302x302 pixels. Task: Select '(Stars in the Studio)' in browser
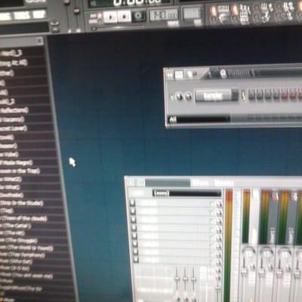click(x=21, y=203)
